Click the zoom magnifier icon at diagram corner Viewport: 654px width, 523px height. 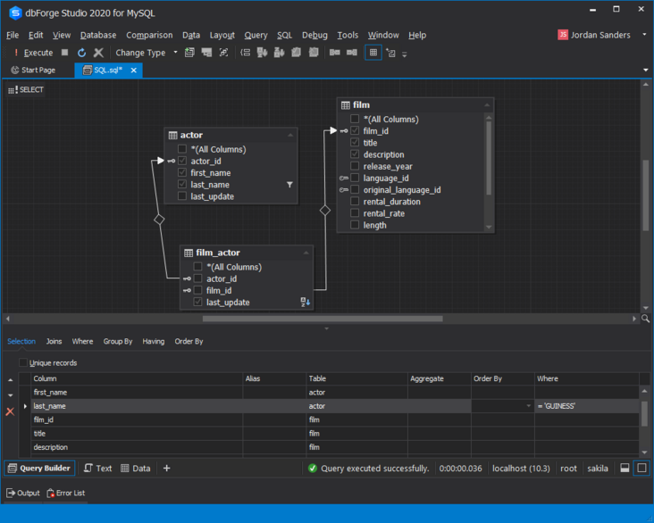(x=646, y=319)
